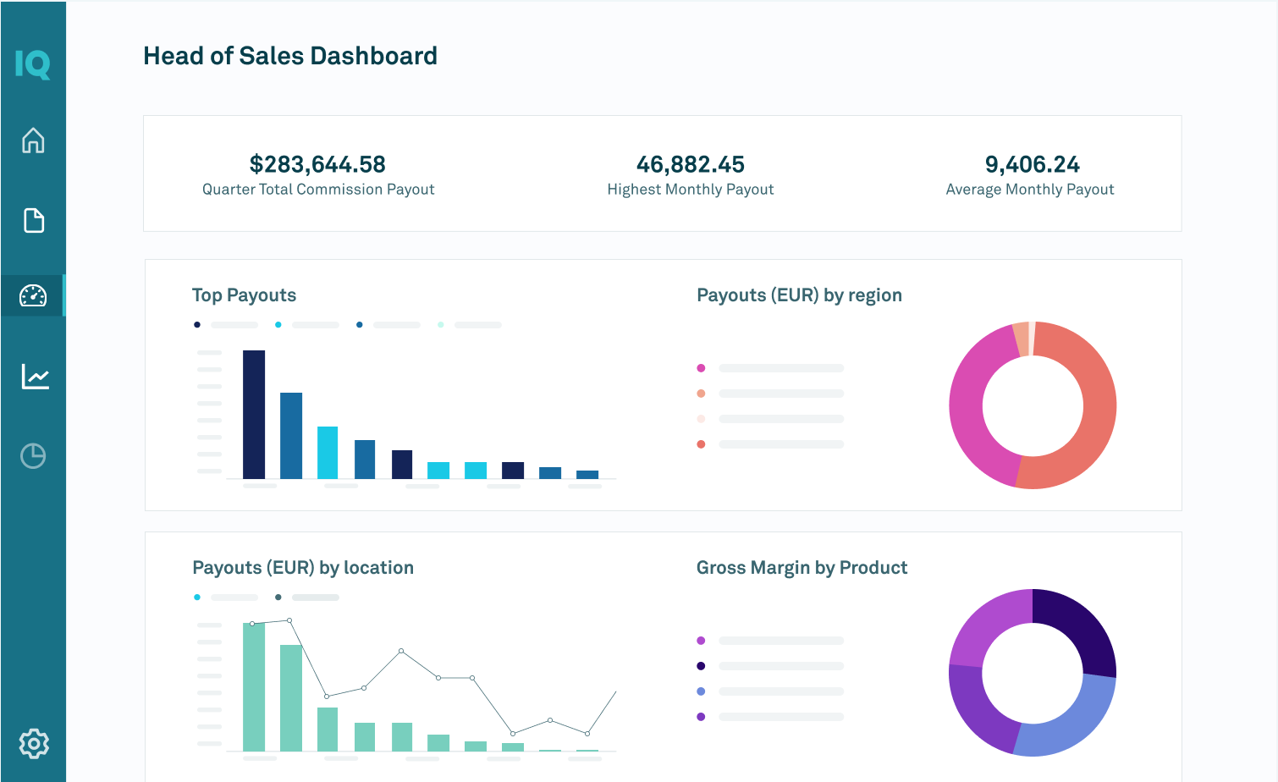Toggle the teal series in Payouts by location
The height and width of the screenshot is (782, 1278).
[197, 597]
